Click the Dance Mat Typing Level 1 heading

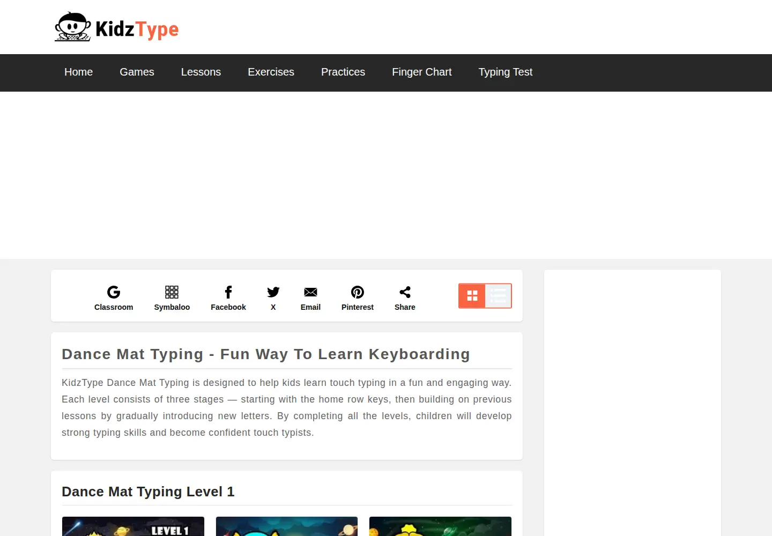click(148, 492)
